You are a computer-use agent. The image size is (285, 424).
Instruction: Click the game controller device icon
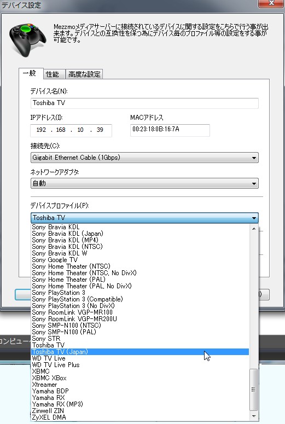click(x=27, y=40)
